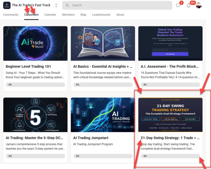Image resolution: width=211 pixels, height=169 pixels.
Task: Click the 5-Step course progress bar
Action: 35,156
